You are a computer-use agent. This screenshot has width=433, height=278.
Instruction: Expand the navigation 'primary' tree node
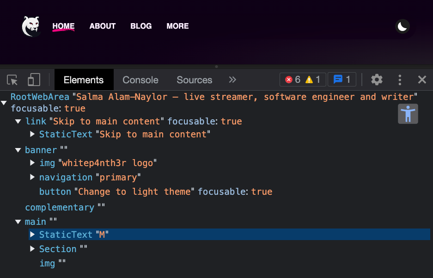(32, 177)
